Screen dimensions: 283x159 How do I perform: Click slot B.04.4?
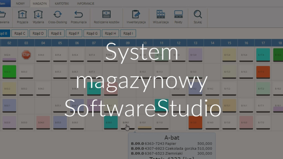coord(43,55)
